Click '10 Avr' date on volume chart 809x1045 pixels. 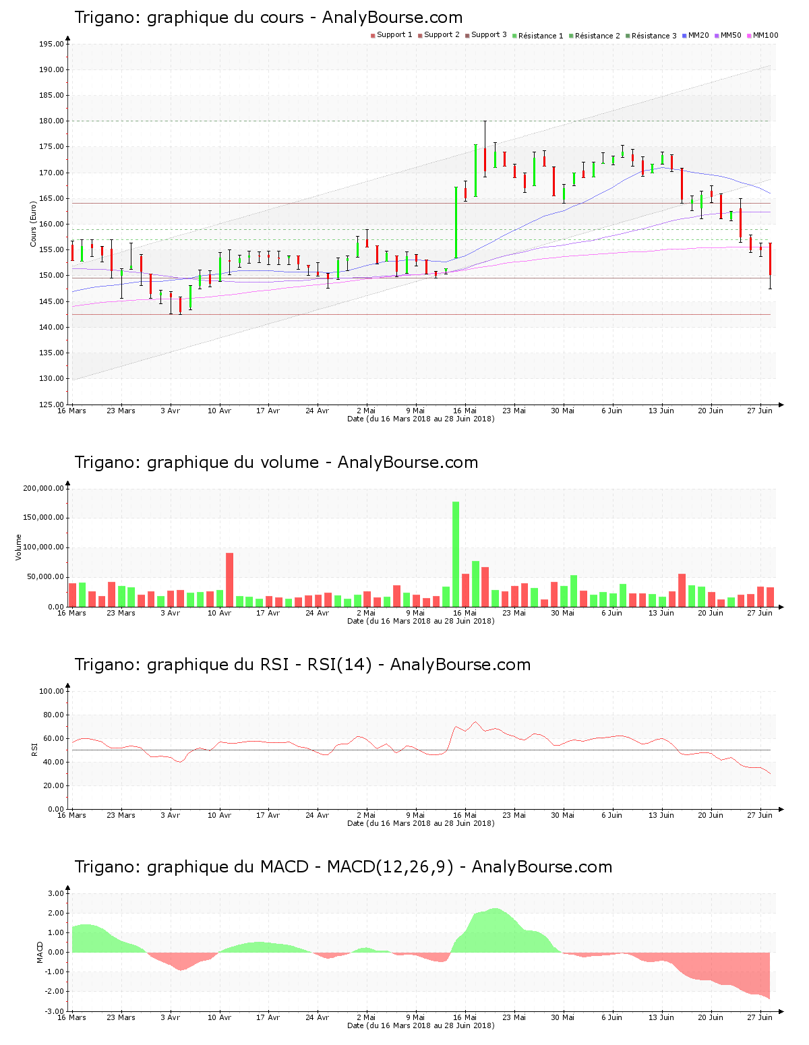pyautogui.click(x=219, y=613)
